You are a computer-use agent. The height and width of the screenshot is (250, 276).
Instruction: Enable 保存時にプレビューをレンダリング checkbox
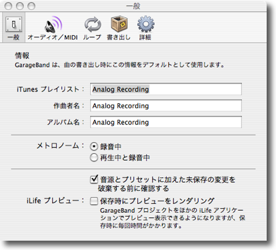[94, 201]
